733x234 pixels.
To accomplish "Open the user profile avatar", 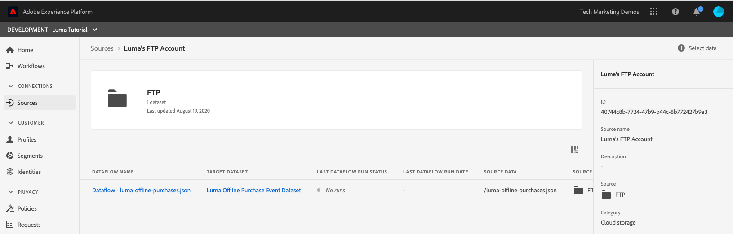I will 718,12.
